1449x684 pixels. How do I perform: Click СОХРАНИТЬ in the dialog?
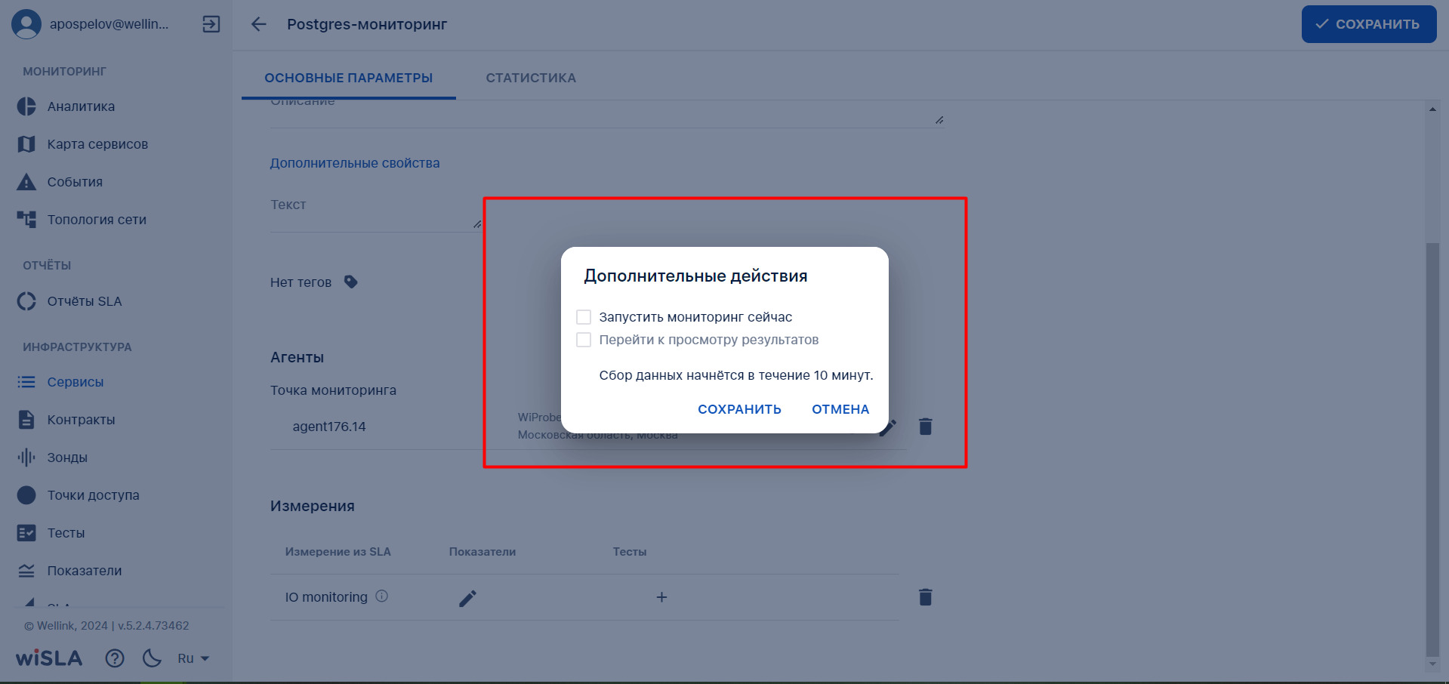[x=738, y=409]
